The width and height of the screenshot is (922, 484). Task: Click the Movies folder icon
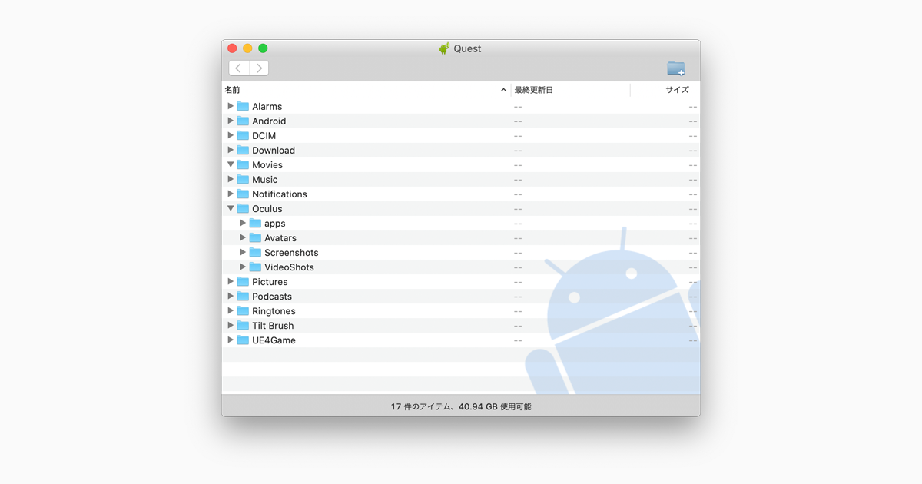[x=243, y=164]
